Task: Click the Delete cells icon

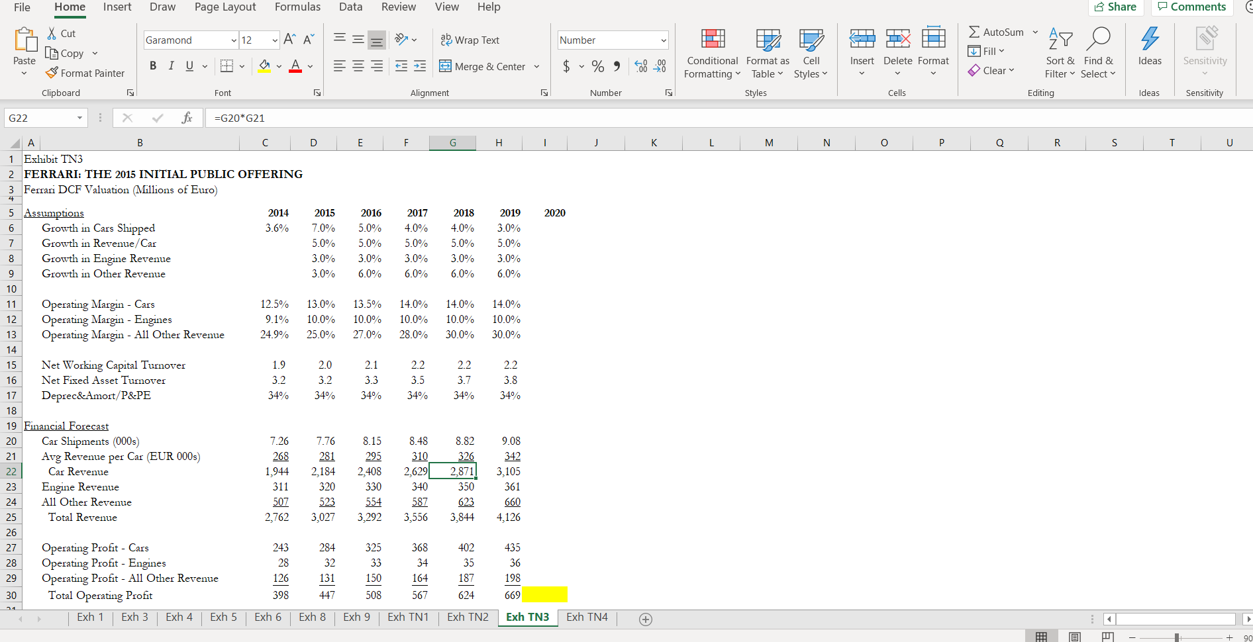Action: pyautogui.click(x=898, y=38)
